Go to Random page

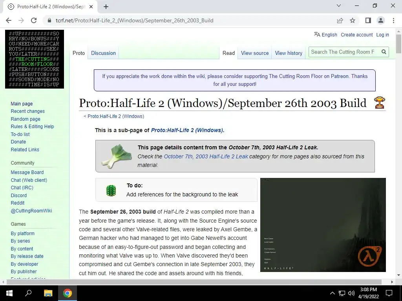[x=26, y=119]
